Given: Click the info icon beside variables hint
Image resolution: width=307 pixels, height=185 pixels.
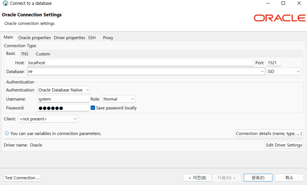Looking at the screenshot, I should (x=7, y=133).
